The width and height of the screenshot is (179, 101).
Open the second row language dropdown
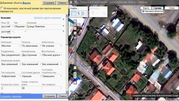coord(7,31)
